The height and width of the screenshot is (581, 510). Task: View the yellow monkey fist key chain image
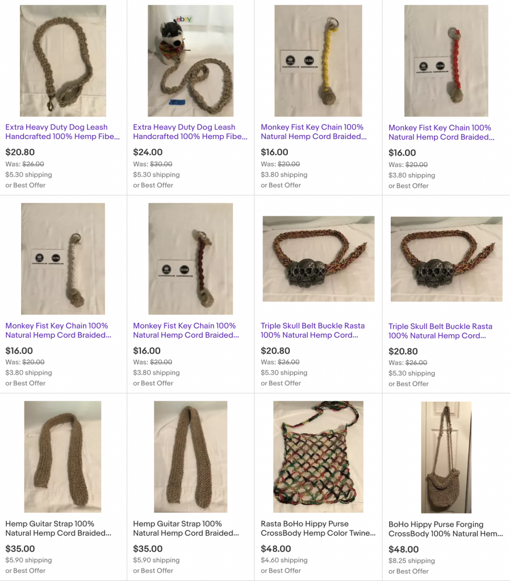(318, 61)
